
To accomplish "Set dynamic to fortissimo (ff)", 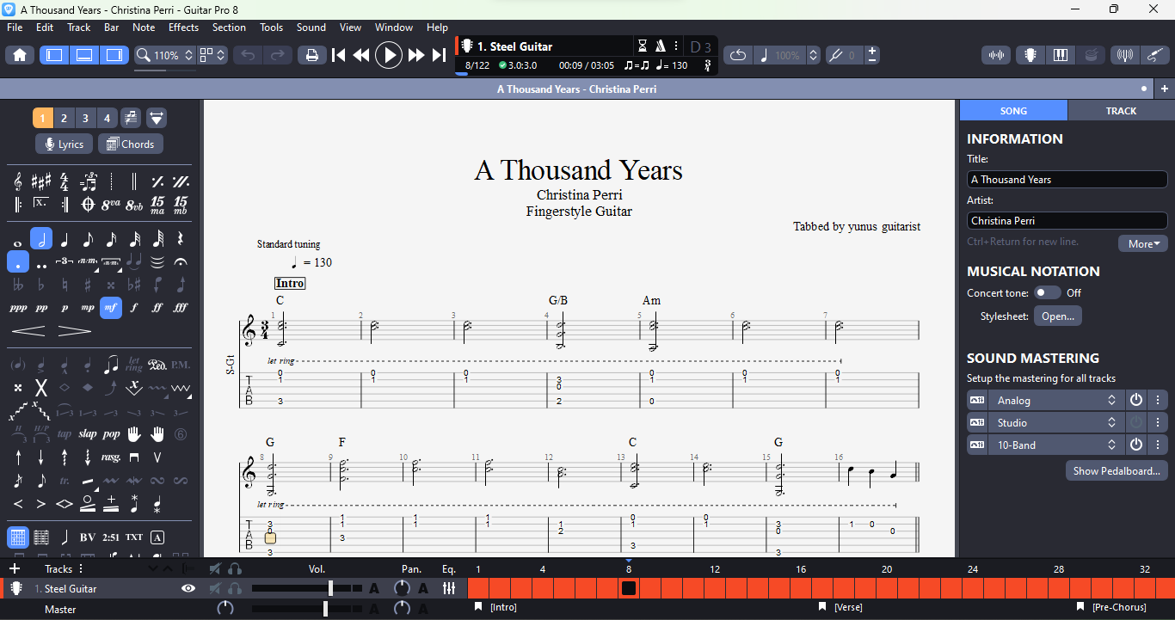I will tap(157, 307).
